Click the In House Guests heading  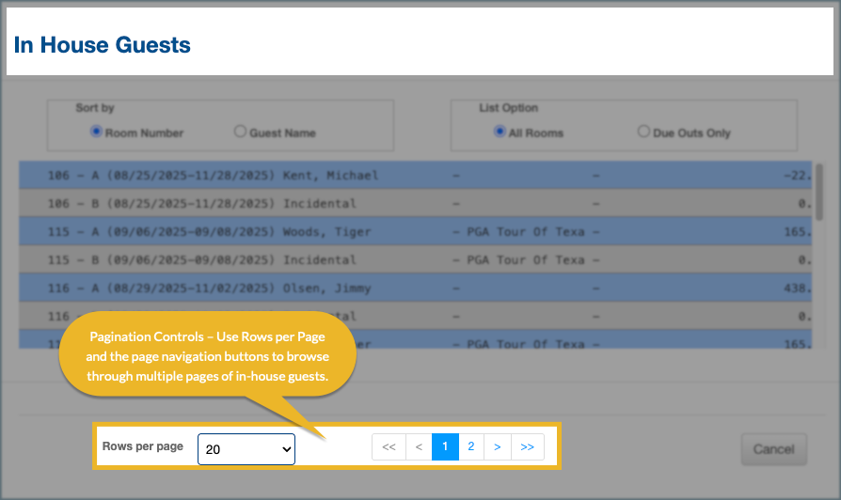point(103,45)
